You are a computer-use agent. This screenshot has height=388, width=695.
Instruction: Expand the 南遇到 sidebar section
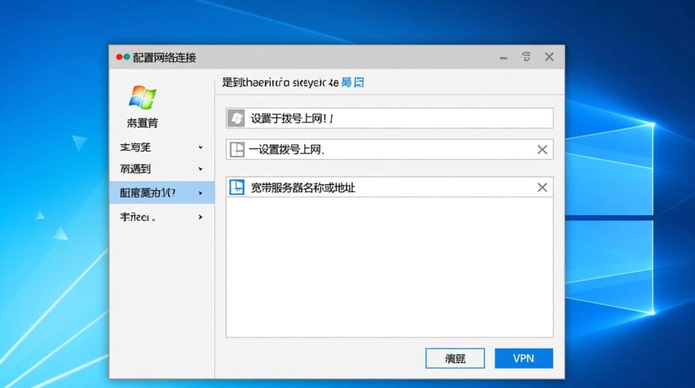click(x=201, y=169)
